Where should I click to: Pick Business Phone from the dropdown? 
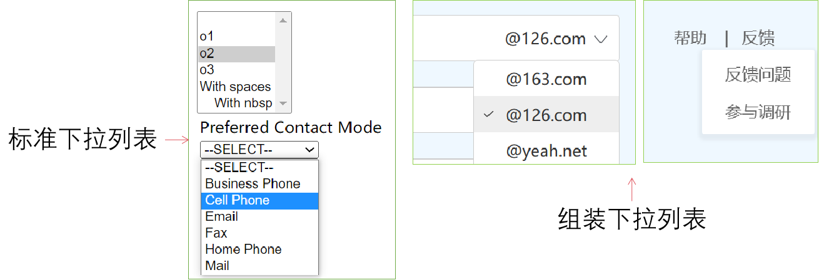coord(253,184)
